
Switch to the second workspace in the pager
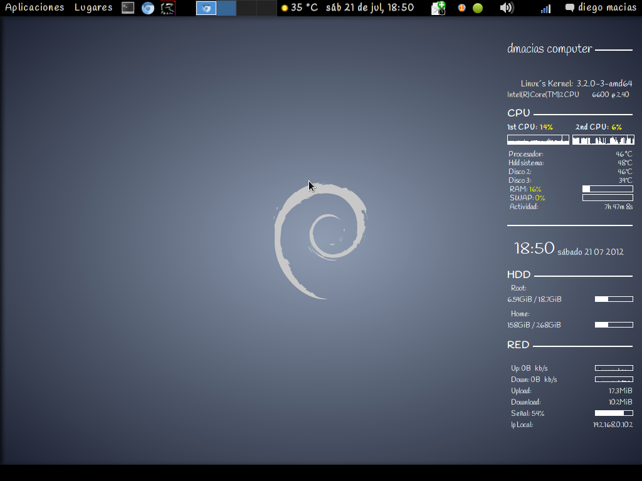(226, 8)
